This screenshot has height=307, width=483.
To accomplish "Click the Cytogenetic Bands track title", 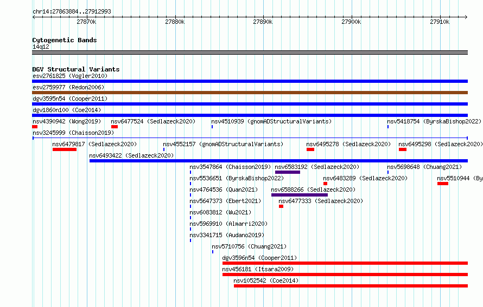I will 65,40.
